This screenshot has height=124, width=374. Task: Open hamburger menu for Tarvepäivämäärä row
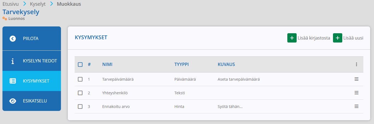coord(357,79)
